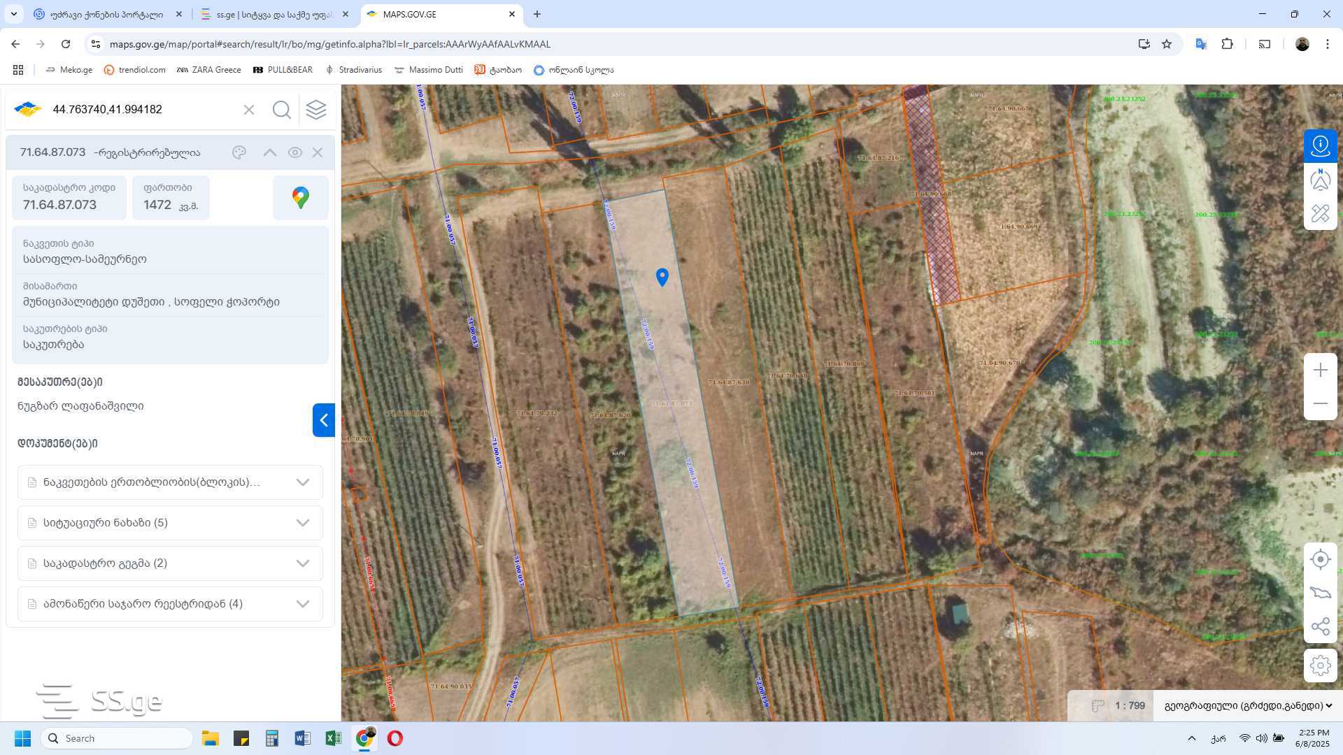This screenshot has height=755, width=1343.
Task: Click the share map icon
Action: (x=1320, y=626)
